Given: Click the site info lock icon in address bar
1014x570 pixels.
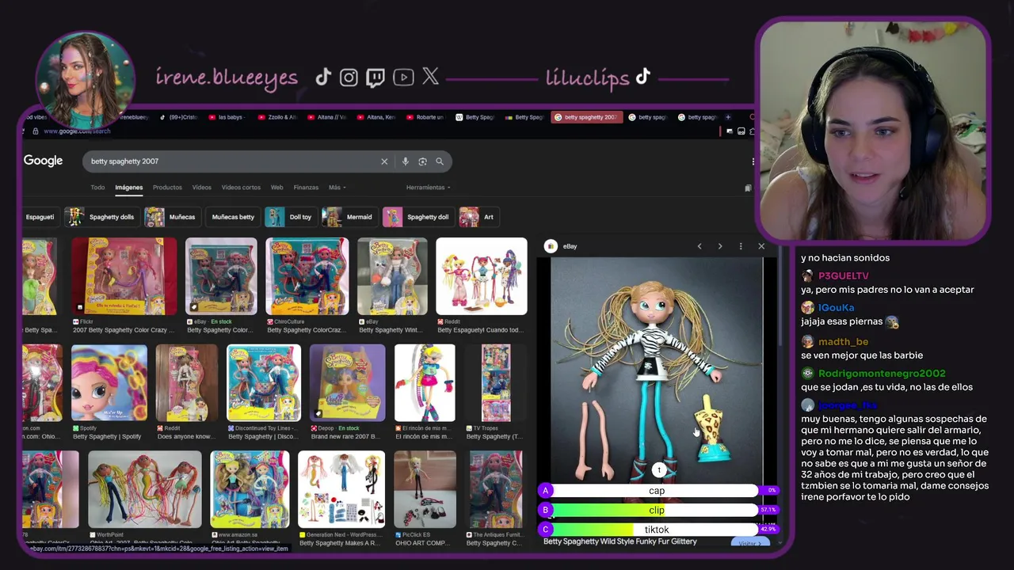Looking at the screenshot, I should (x=35, y=131).
